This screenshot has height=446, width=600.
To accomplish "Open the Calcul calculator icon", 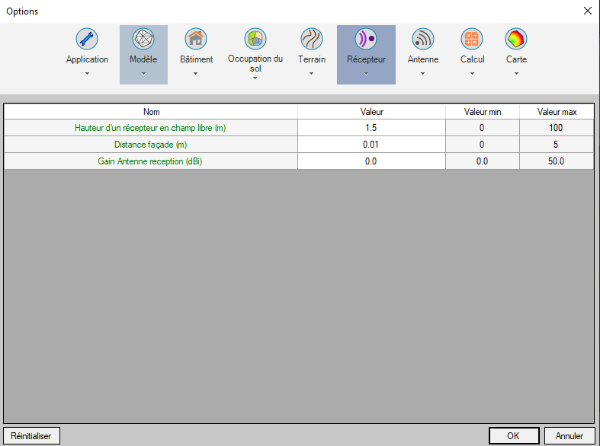I will (x=472, y=39).
